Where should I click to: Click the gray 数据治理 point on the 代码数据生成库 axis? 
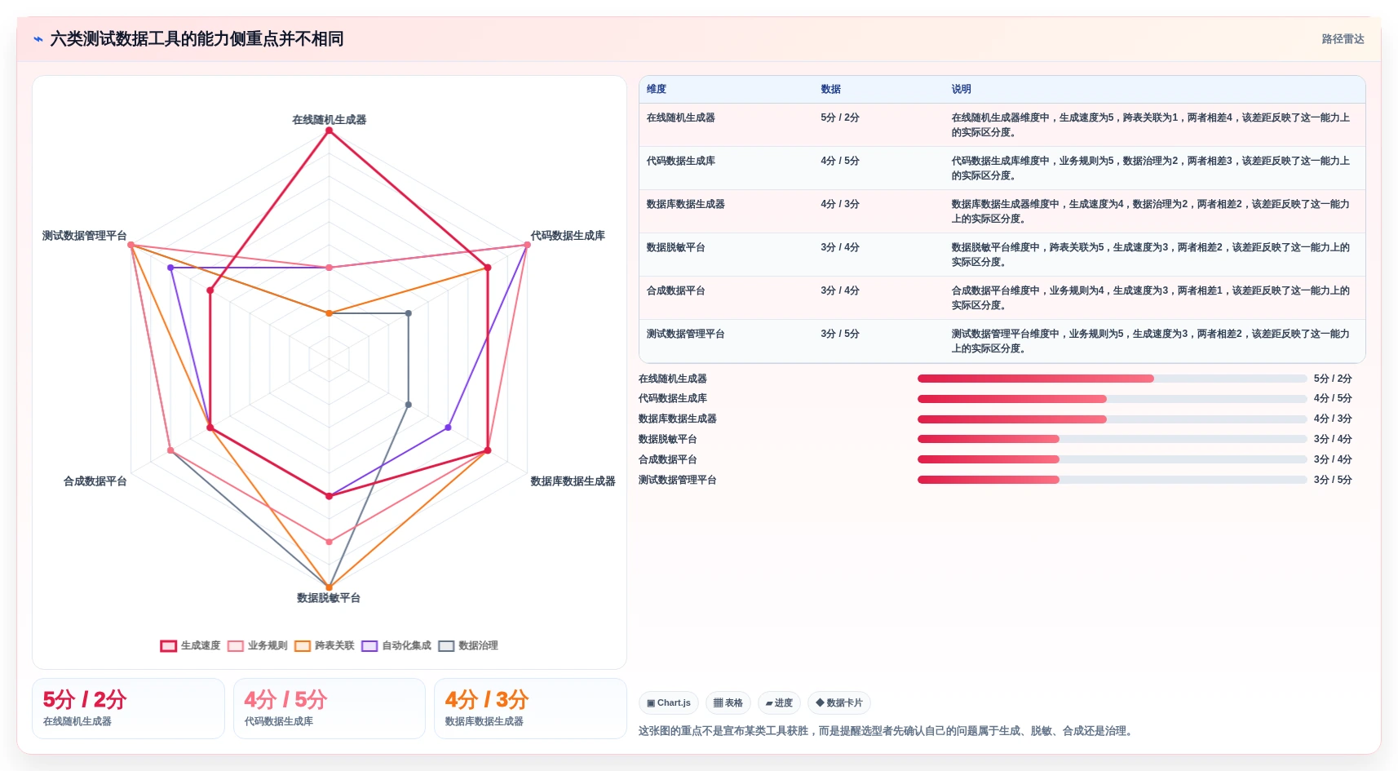(409, 313)
